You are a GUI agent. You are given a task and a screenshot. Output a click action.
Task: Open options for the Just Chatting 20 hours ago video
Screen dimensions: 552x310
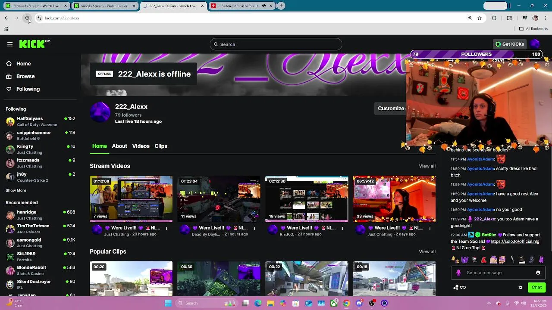coord(166,228)
